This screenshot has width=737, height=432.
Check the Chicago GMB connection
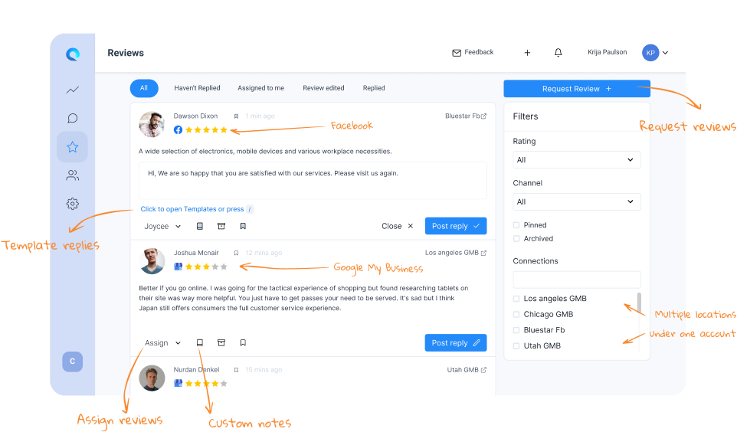(516, 315)
